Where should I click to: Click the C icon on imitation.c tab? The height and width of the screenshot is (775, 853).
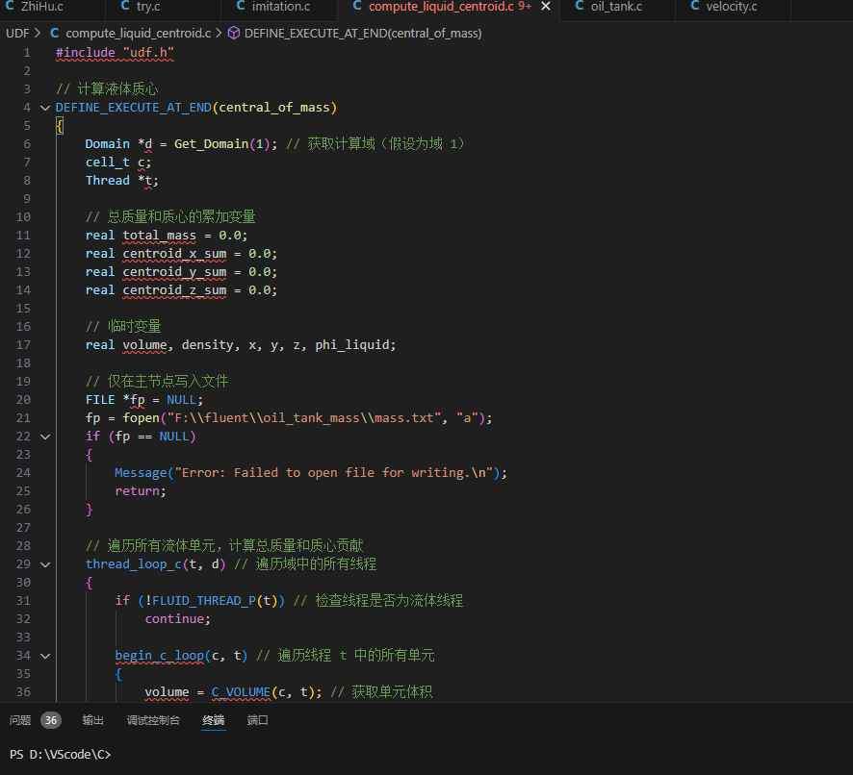pyautogui.click(x=238, y=8)
